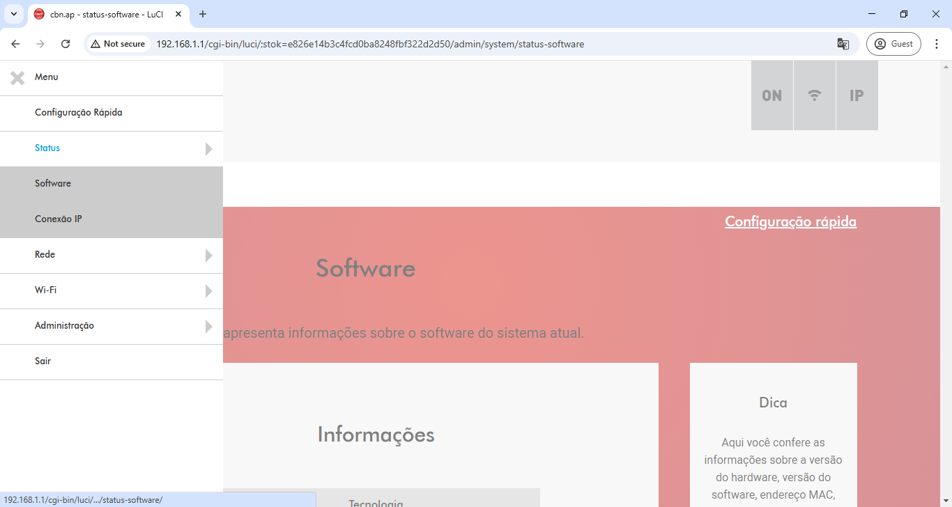The image size is (952, 507).
Task: Select Software in the Status menu
Action: pyautogui.click(x=53, y=184)
